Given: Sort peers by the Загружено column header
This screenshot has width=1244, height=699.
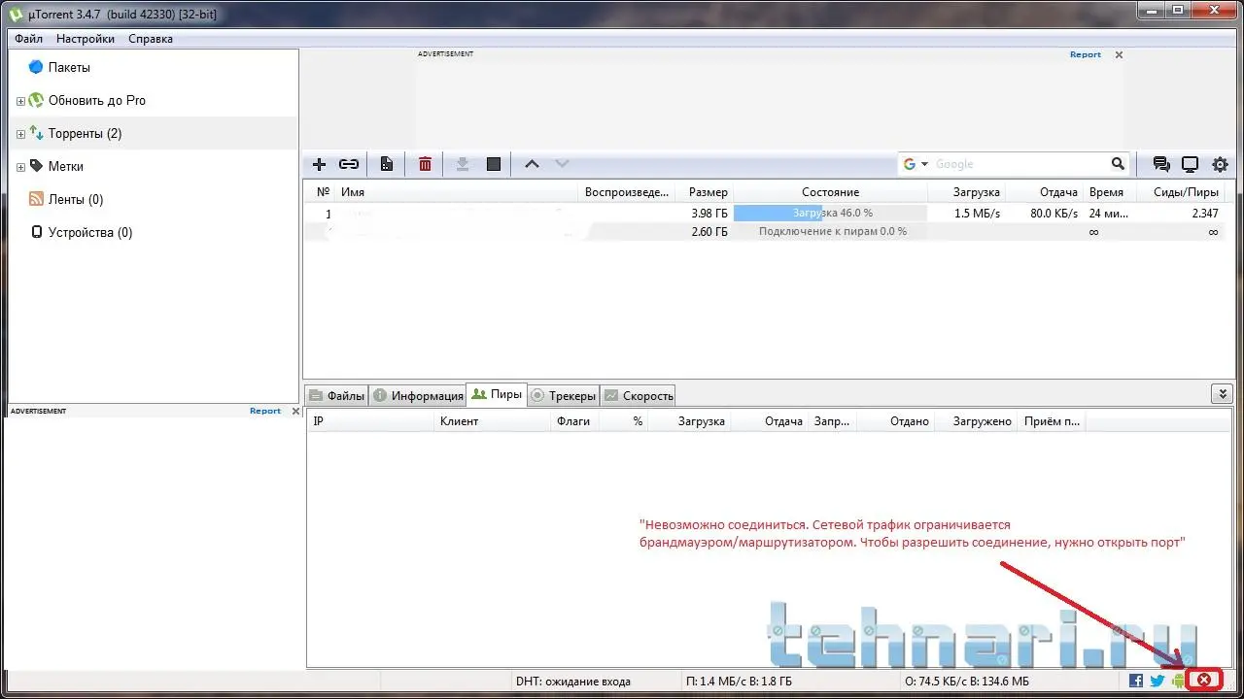Looking at the screenshot, I should (977, 421).
